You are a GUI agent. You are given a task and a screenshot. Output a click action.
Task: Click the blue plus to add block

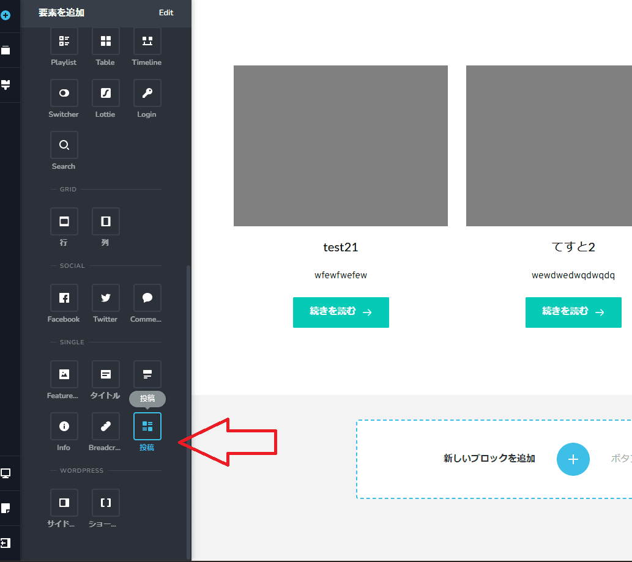tap(573, 459)
